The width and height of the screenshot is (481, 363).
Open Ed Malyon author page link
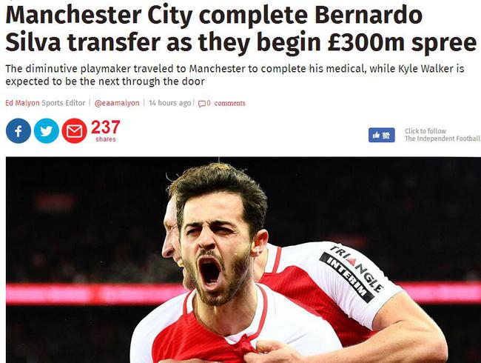(x=22, y=103)
